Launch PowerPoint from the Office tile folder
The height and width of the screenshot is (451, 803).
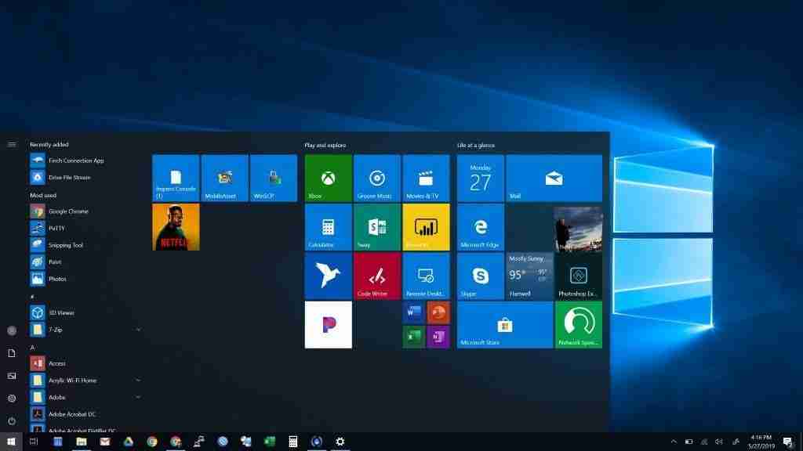(438, 312)
